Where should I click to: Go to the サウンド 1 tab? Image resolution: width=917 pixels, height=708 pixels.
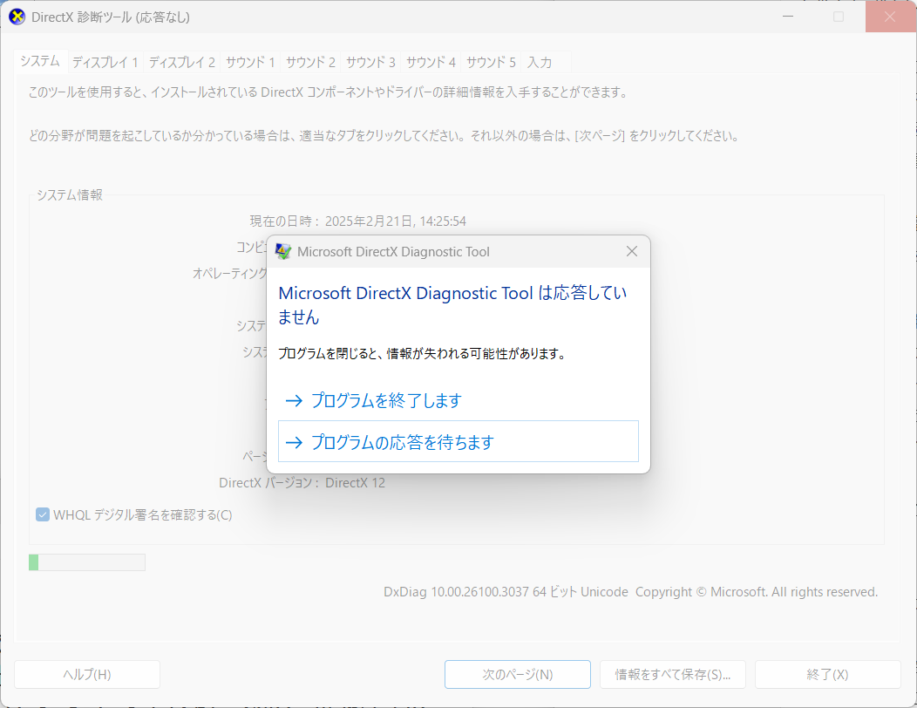tap(250, 62)
